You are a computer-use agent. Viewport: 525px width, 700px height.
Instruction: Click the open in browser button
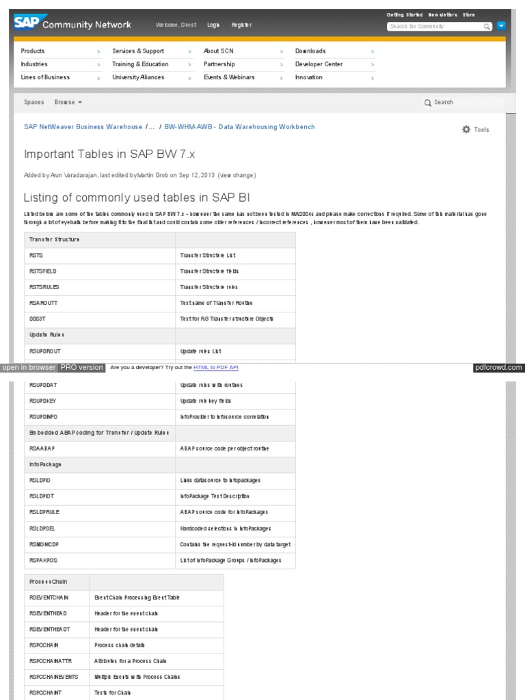pos(29,368)
